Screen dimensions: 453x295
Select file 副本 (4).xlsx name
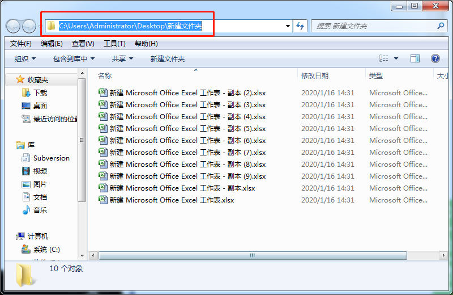187,117
